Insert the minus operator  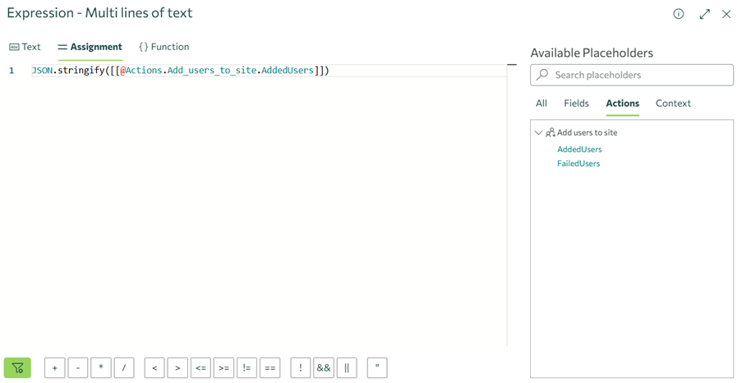point(78,368)
